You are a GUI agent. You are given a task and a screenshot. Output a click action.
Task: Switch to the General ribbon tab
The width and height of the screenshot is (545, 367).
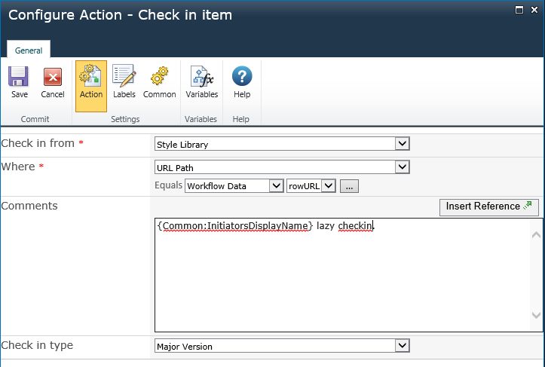29,50
